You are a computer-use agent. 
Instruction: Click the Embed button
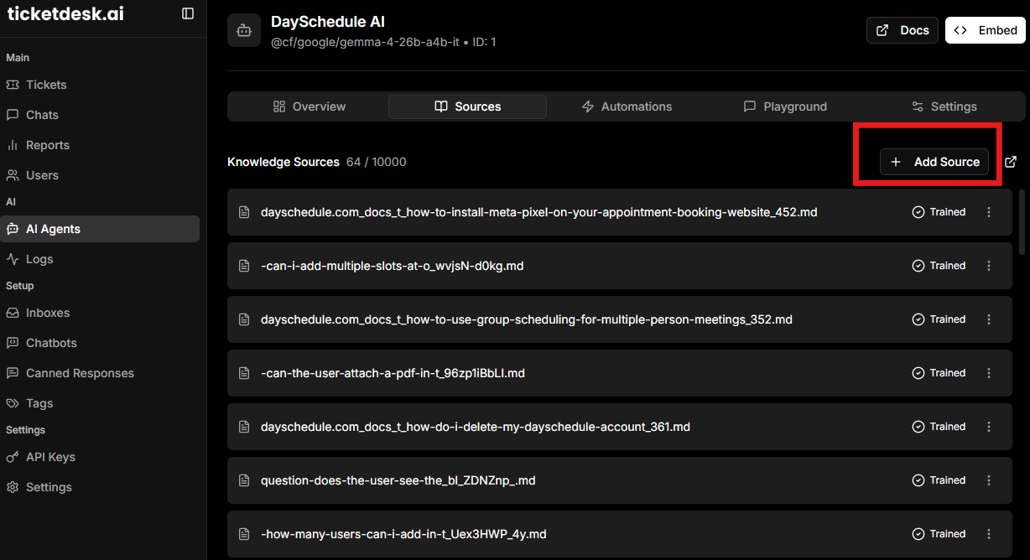click(x=986, y=30)
